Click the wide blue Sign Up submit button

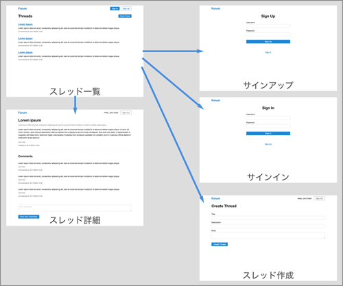coord(268,42)
